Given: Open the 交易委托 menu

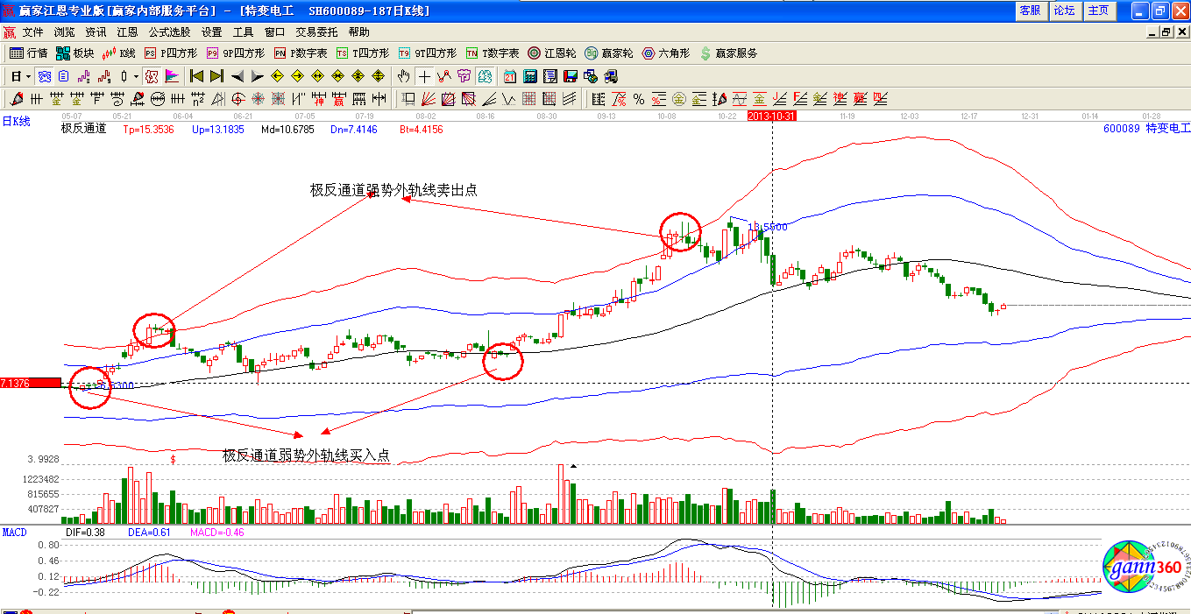Looking at the screenshot, I should click(x=316, y=32).
